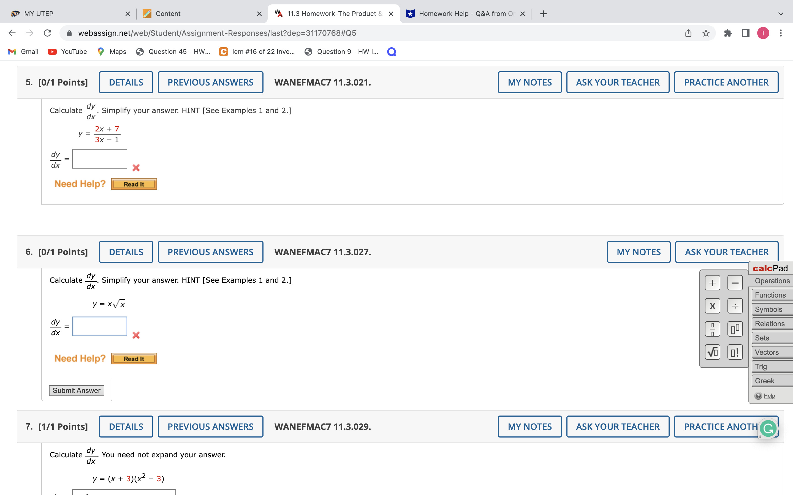Switch to Homework Help Q&A tab
Image resolution: width=793 pixels, height=495 pixels.
pos(466,14)
